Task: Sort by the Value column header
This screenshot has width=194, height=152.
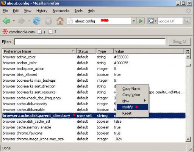Action: click(149, 51)
